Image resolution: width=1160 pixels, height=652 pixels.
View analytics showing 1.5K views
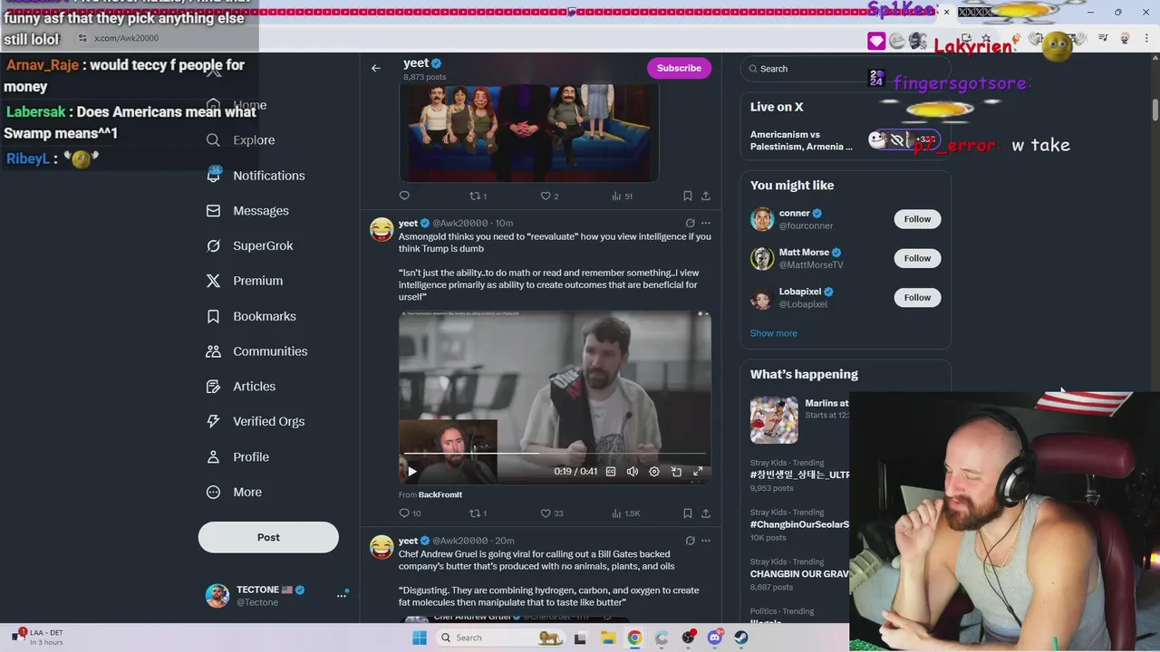[625, 513]
